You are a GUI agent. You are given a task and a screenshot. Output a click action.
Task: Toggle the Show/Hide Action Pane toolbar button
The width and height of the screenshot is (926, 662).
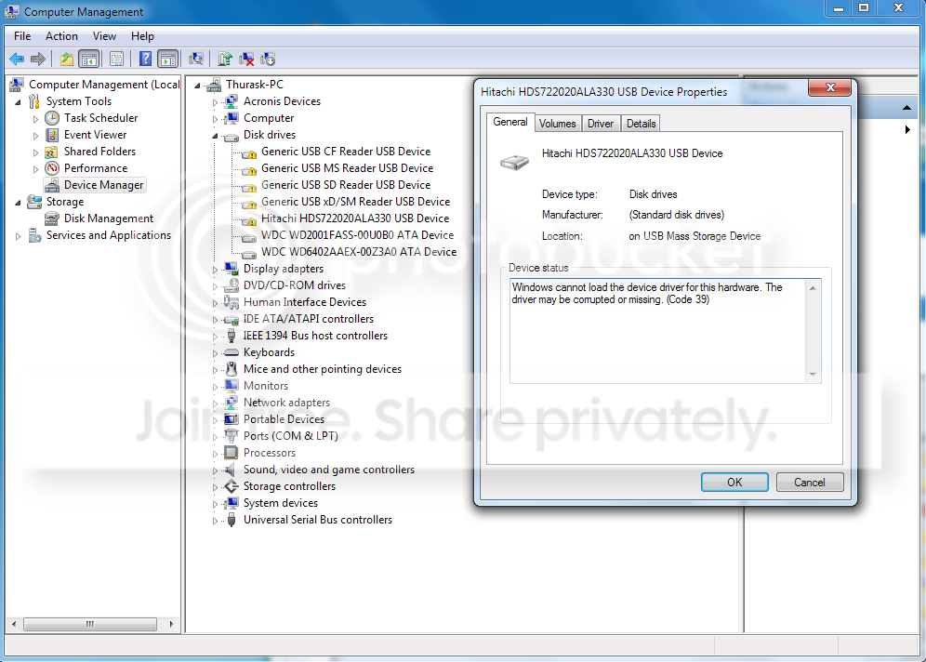click(x=168, y=59)
